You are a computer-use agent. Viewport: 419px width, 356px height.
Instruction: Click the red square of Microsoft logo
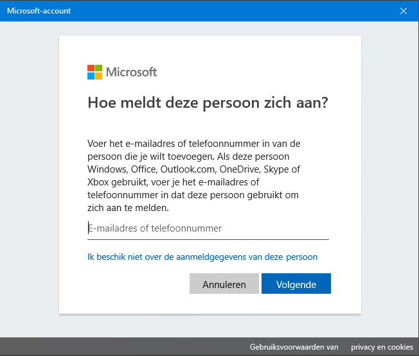(x=91, y=68)
